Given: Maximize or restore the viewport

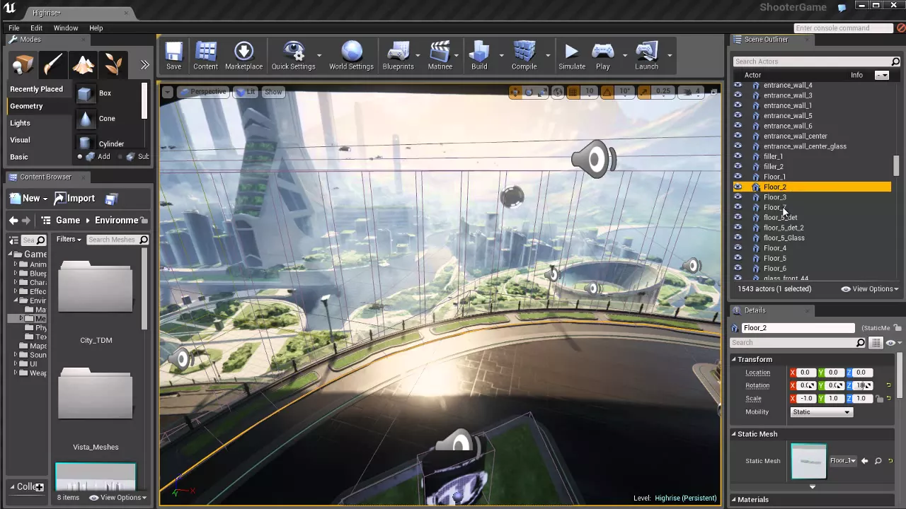Looking at the screenshot, I should click(713, 92).
